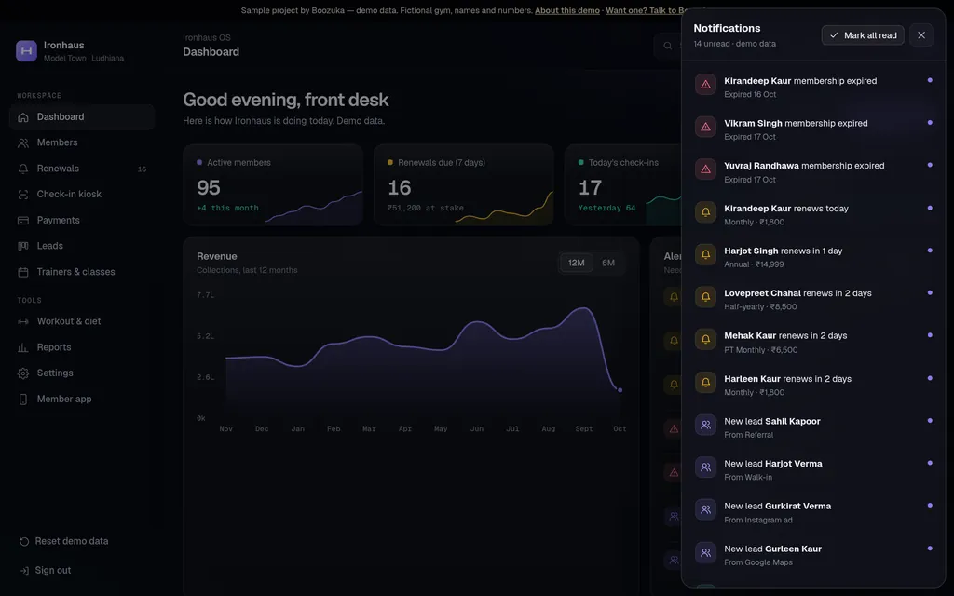This screenshot has height=596, width=954.
Task: Open the Leads section
Action: (82, 246)
